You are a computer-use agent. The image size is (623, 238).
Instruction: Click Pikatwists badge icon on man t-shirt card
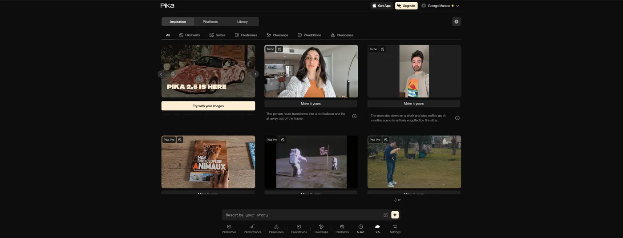(383, 49)
